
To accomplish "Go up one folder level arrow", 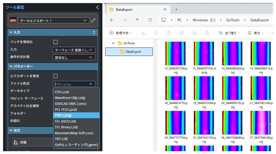I will [137, 20].
